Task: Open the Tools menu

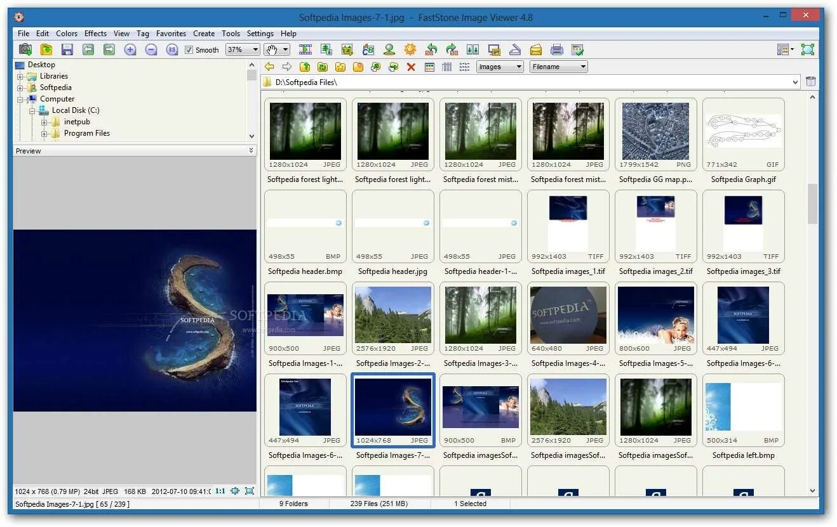Action: 231,34
